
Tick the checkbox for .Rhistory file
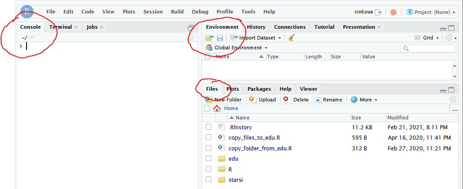pyautogui.click(x=208, y=127)
